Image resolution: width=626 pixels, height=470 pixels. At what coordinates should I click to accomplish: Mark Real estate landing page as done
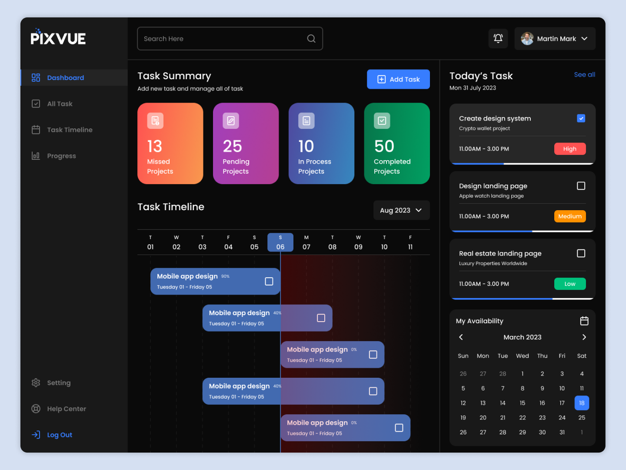(581, 253)
